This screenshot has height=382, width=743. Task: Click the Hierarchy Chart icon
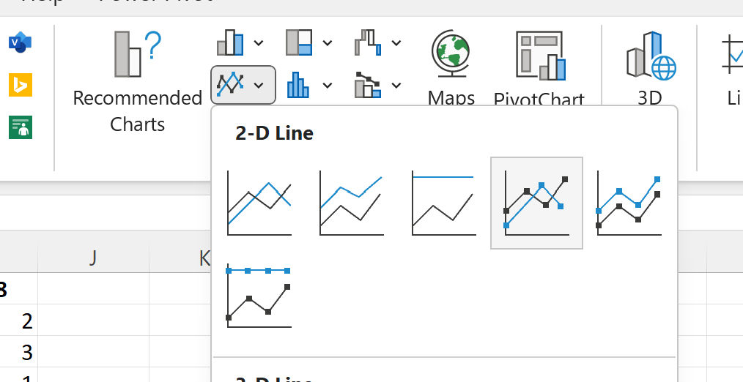(x=299, y=42)
